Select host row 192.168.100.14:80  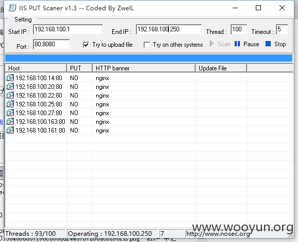coord(149,78)
